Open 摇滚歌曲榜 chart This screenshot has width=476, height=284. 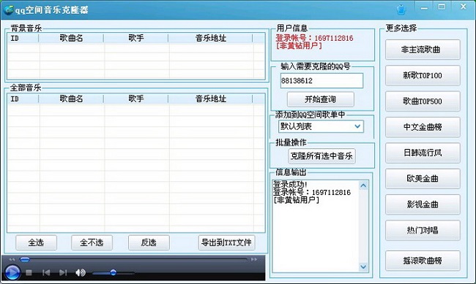[423, 261]
